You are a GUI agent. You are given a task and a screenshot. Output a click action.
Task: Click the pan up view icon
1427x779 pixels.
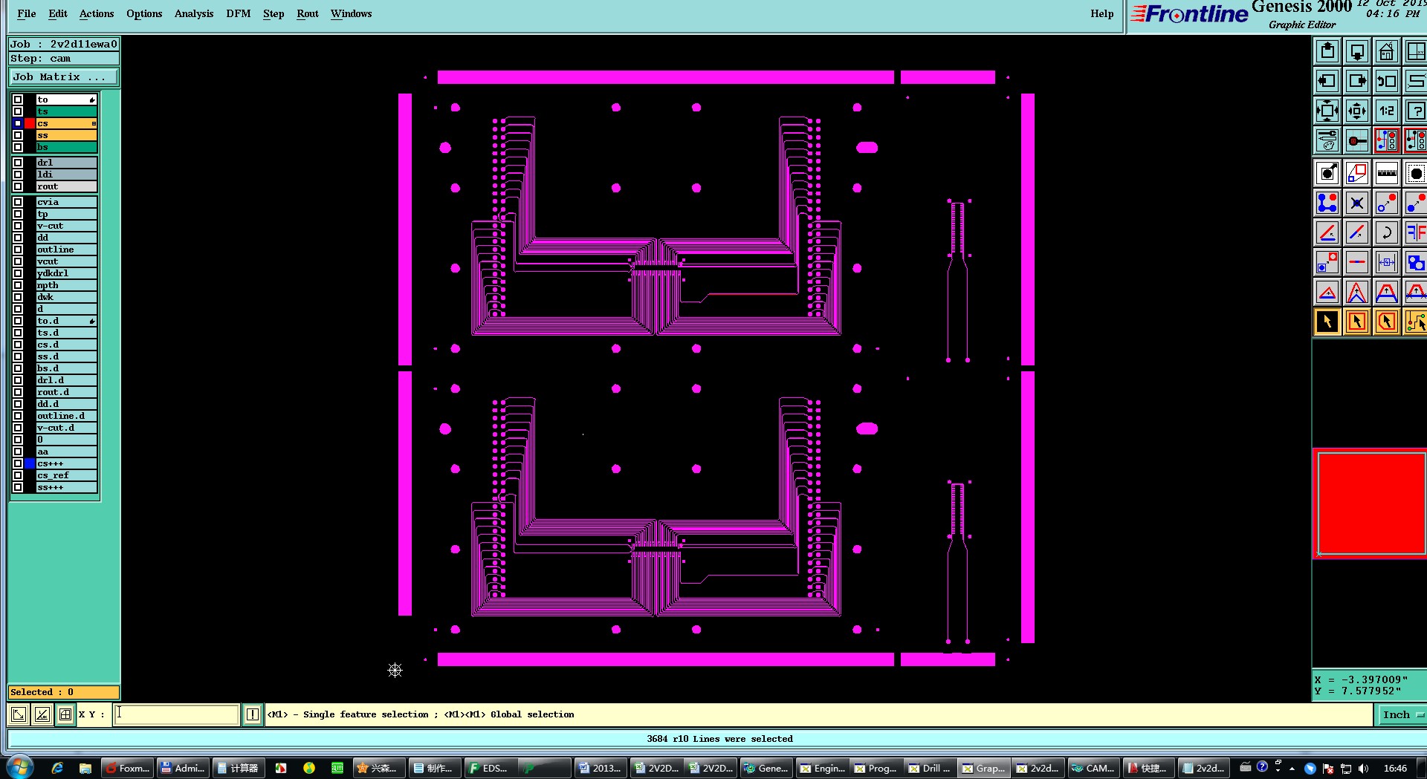click(x=1327, y=51)
